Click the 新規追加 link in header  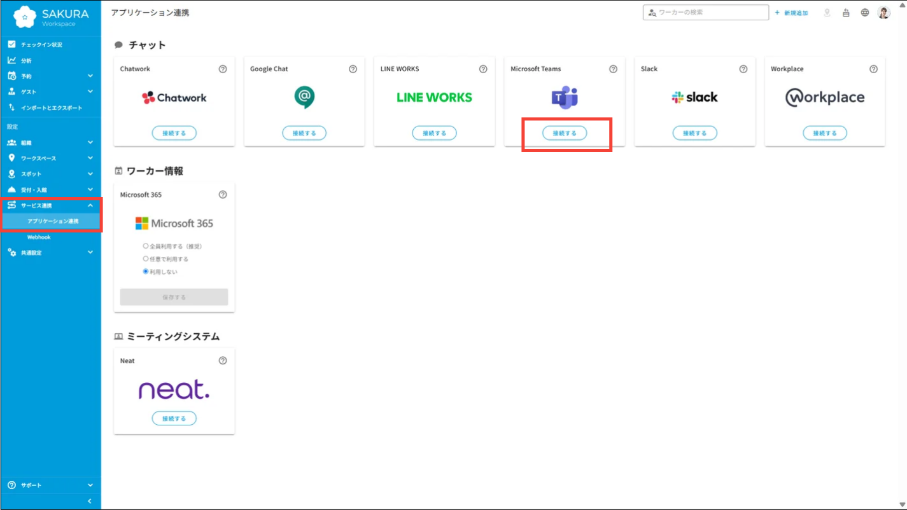792,13
